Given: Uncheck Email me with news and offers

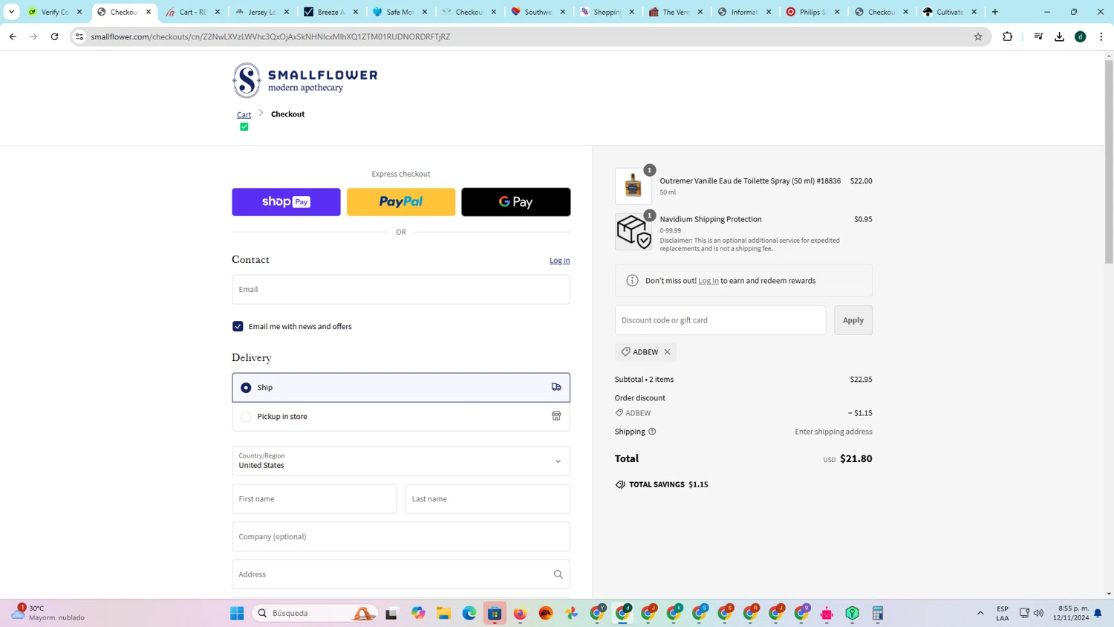Looking at the screenshot, I should (238, 327).
